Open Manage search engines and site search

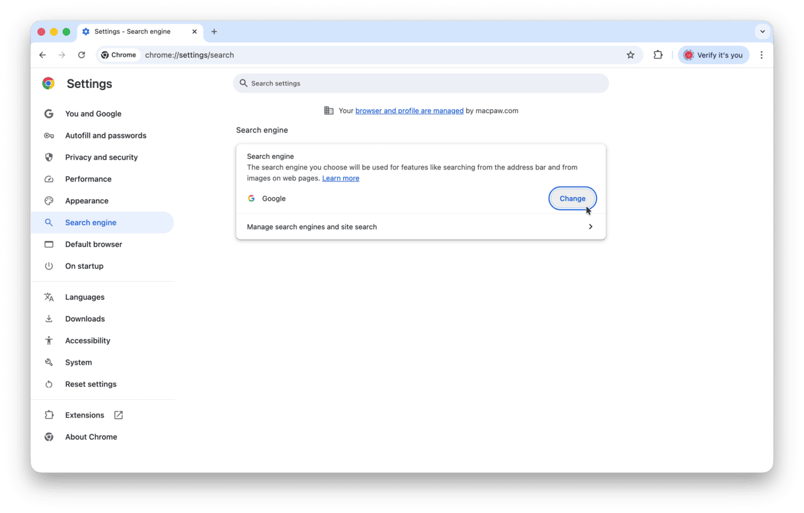421,227
